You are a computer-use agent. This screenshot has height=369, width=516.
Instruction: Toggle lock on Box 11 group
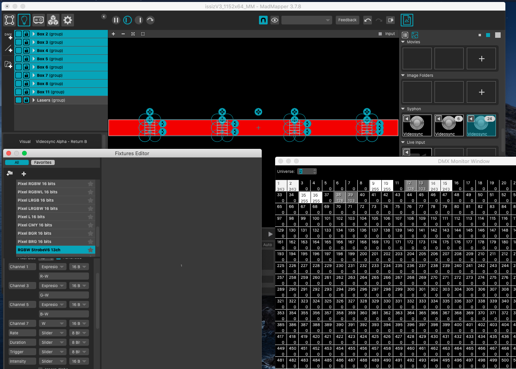click(26, 92)
